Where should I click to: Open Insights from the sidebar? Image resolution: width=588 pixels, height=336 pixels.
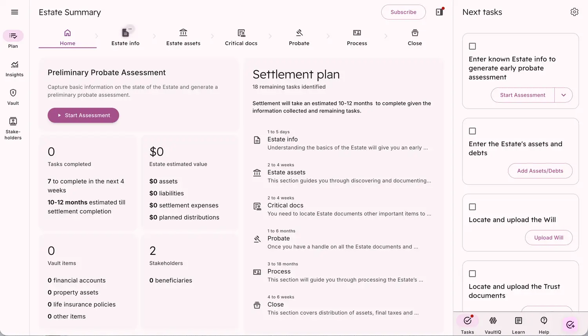click(x=15, y=69)
